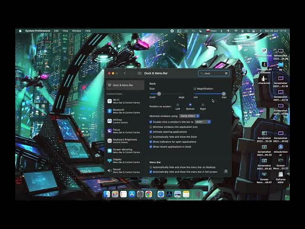
Task: Open the Trash in the Dock
Action: (x=198, y=194)
